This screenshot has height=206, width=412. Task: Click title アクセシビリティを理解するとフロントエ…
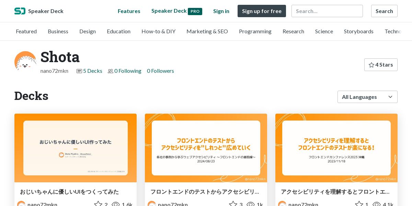[335, 192]
